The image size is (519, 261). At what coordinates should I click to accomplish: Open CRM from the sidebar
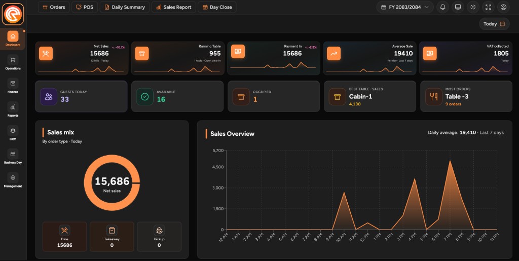click(13, 133)
